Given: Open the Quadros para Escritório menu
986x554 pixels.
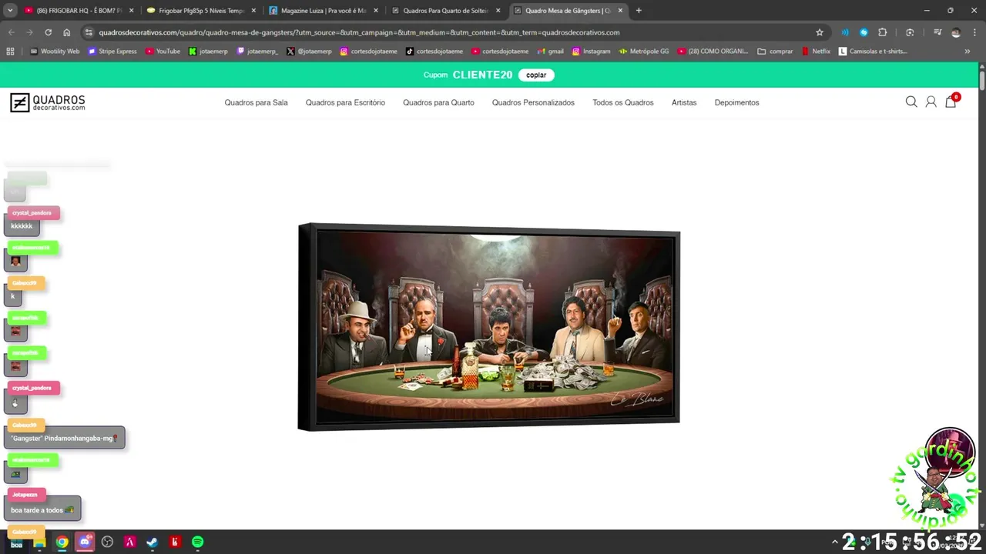Looking at the screenshot, I should [345, 102].
